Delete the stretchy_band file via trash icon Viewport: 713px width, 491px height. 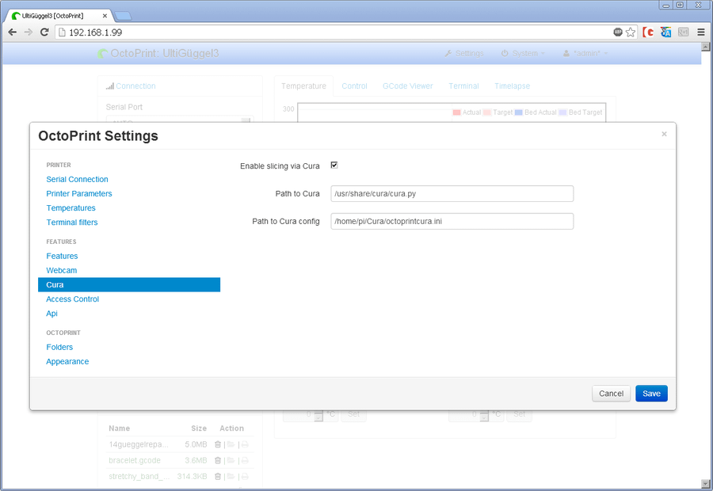click(x=218, y=477)
